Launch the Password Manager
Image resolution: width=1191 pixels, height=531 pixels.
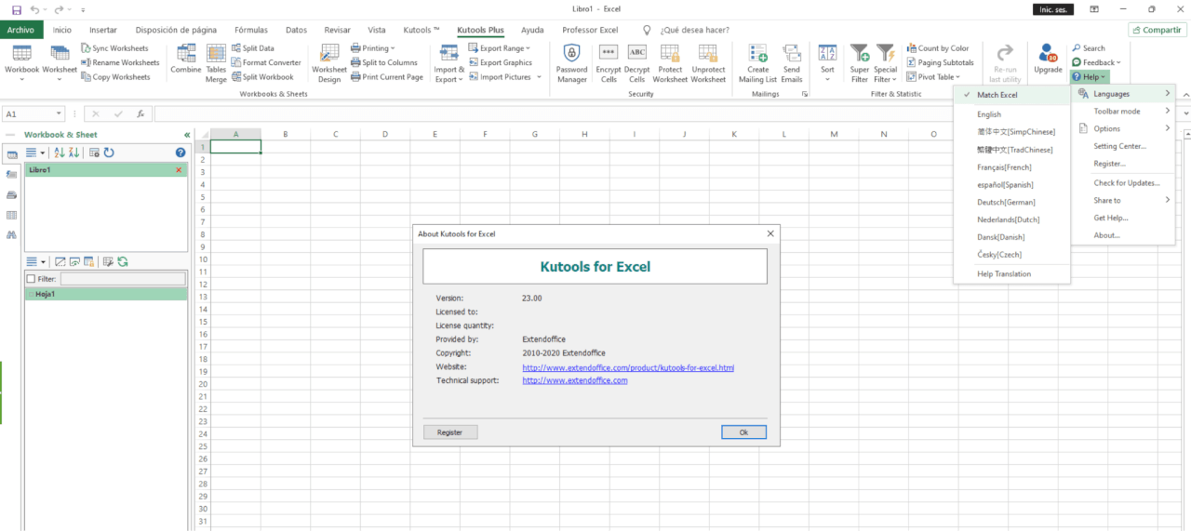pos(571,62)
